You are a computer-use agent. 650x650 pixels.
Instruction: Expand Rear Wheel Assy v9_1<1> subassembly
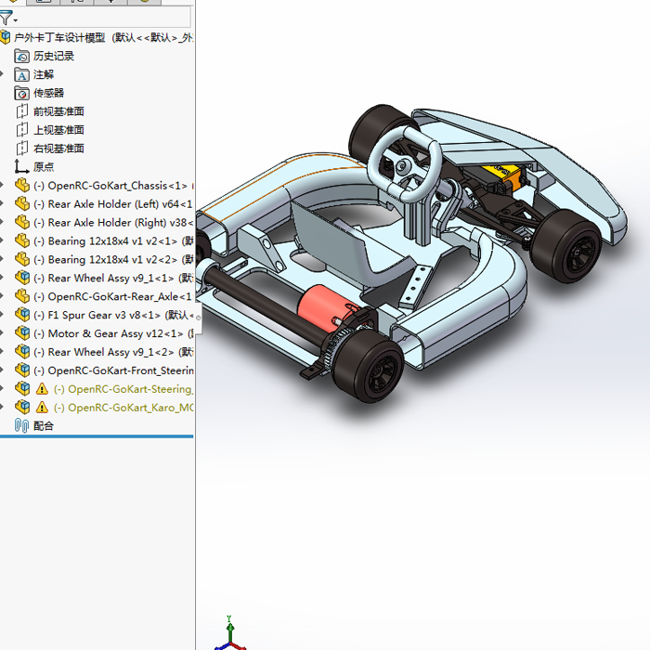pyautogui.click(x=2, y=278)
